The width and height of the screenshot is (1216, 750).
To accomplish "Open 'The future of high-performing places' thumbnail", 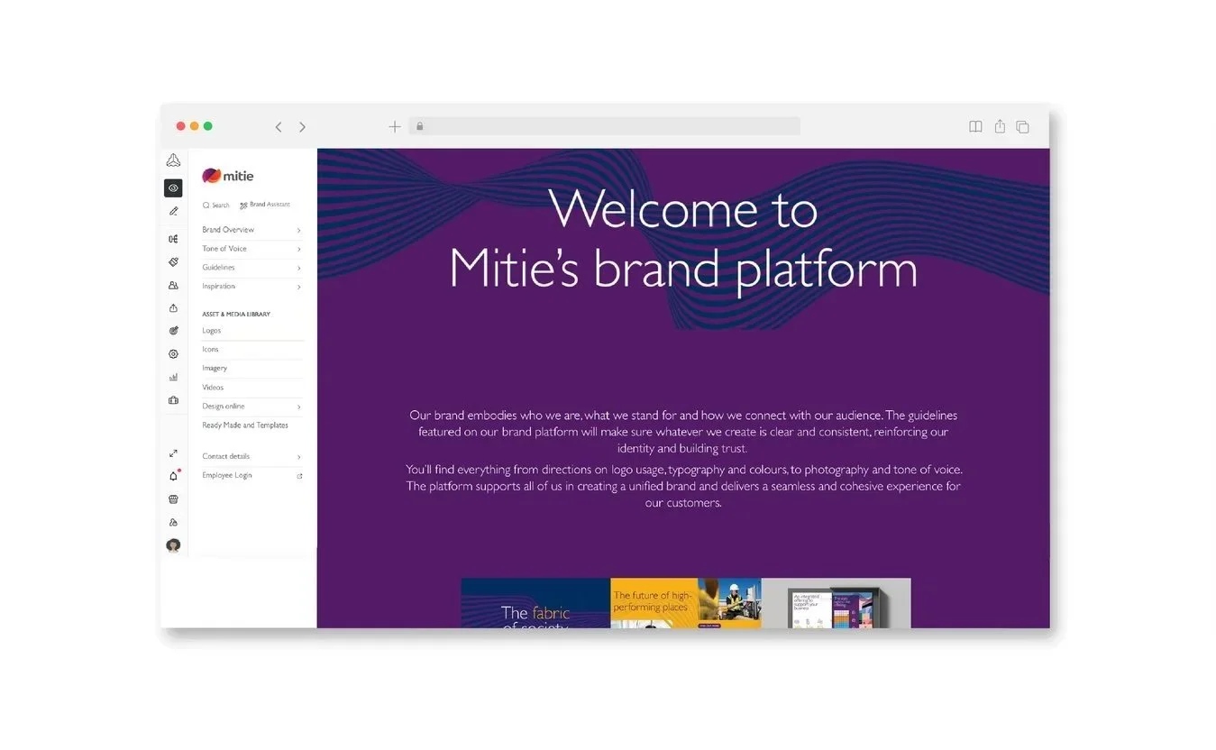I will click(686, 603).
